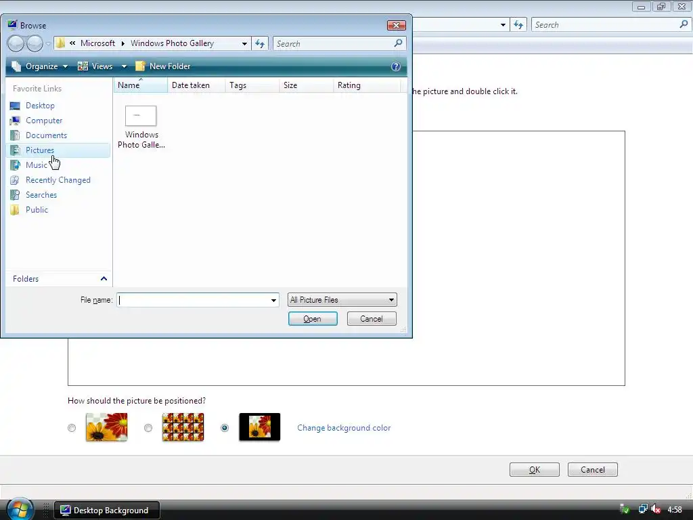
Task: Click Search field in Desktop Background window
Action: [604, 25]
